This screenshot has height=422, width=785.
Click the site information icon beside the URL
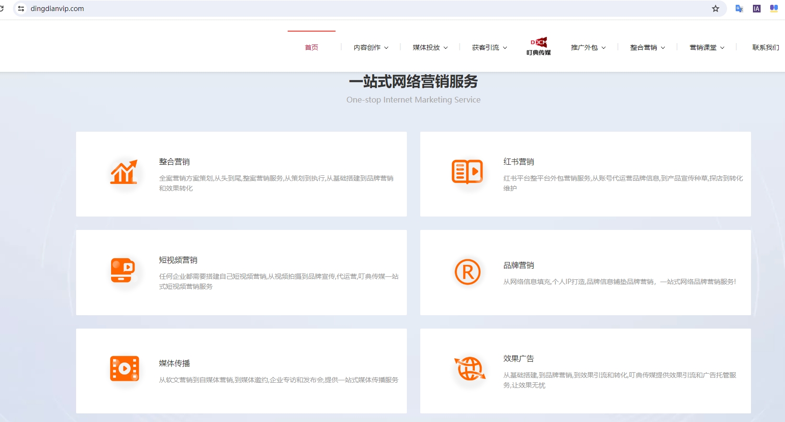(x=21, y=9)
